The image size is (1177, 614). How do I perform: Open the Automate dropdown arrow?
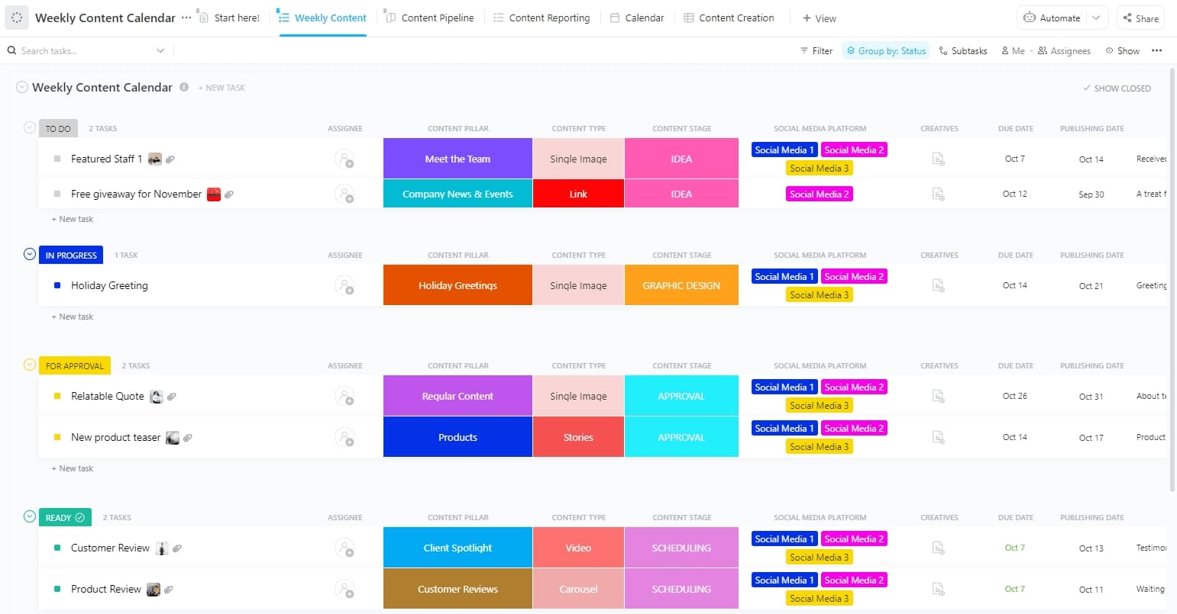point(1098,17)
